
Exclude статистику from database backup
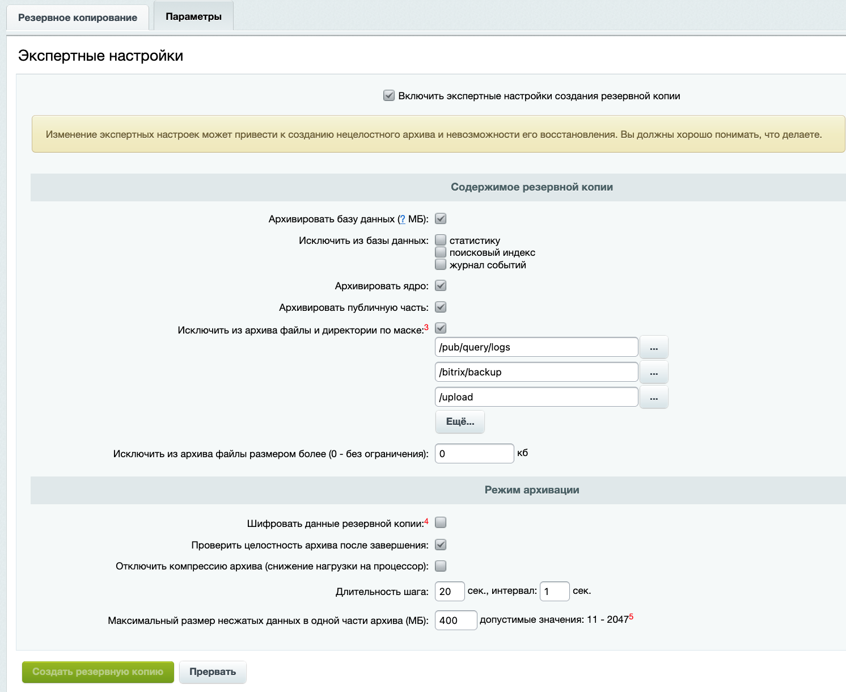click(441, 240)
